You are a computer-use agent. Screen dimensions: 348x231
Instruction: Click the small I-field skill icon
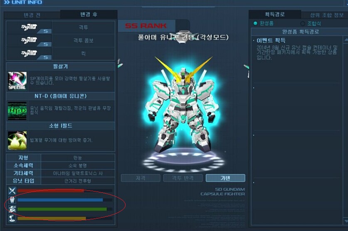pyautogui.click(x=17, y=140)
